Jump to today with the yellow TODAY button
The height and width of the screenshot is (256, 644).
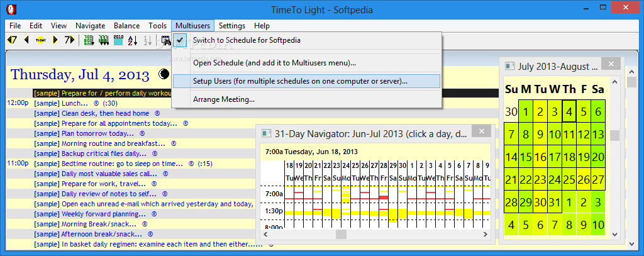pos(40,40)
